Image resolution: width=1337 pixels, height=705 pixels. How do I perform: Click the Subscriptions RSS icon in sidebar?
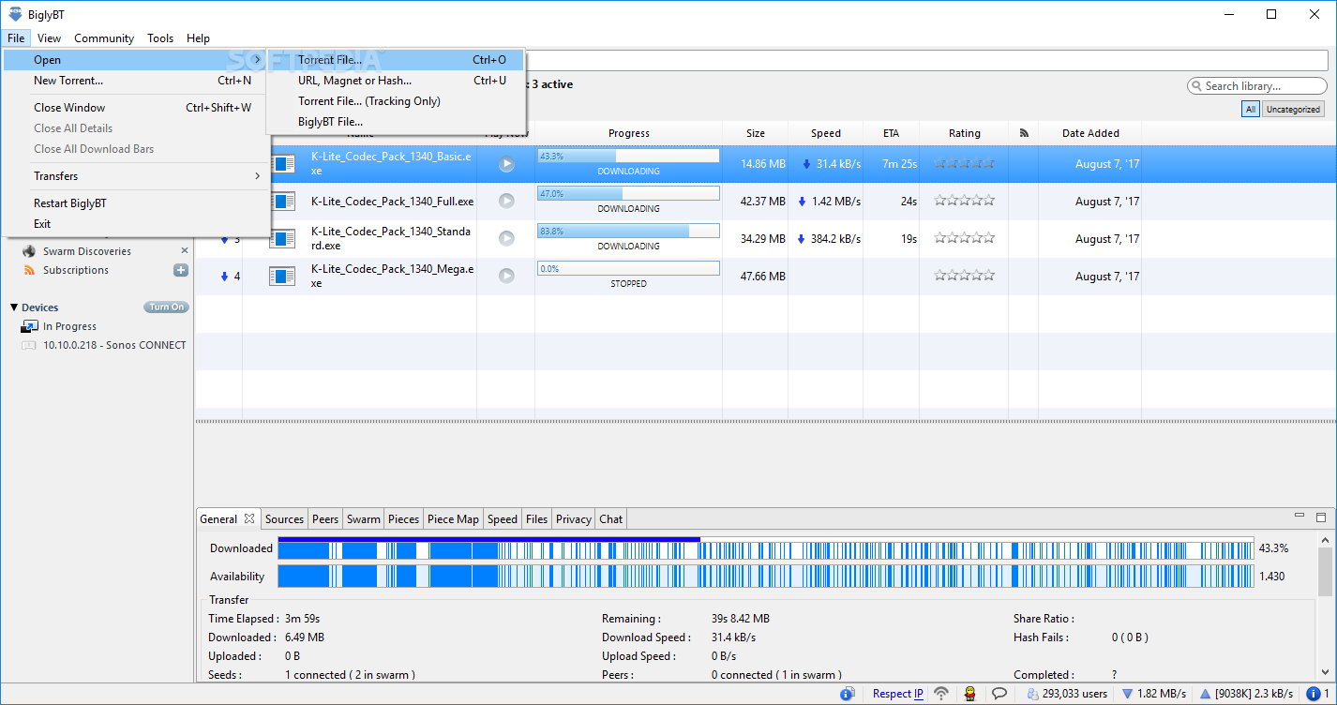click(x=28, y=270)
